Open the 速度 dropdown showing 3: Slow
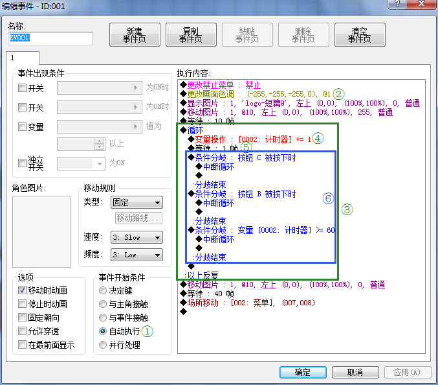 136,238
